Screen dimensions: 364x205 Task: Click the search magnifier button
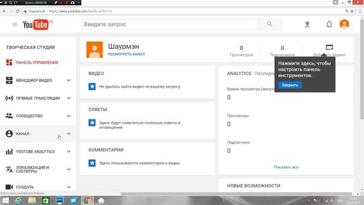pyautogui.click(x=270, y=24)
